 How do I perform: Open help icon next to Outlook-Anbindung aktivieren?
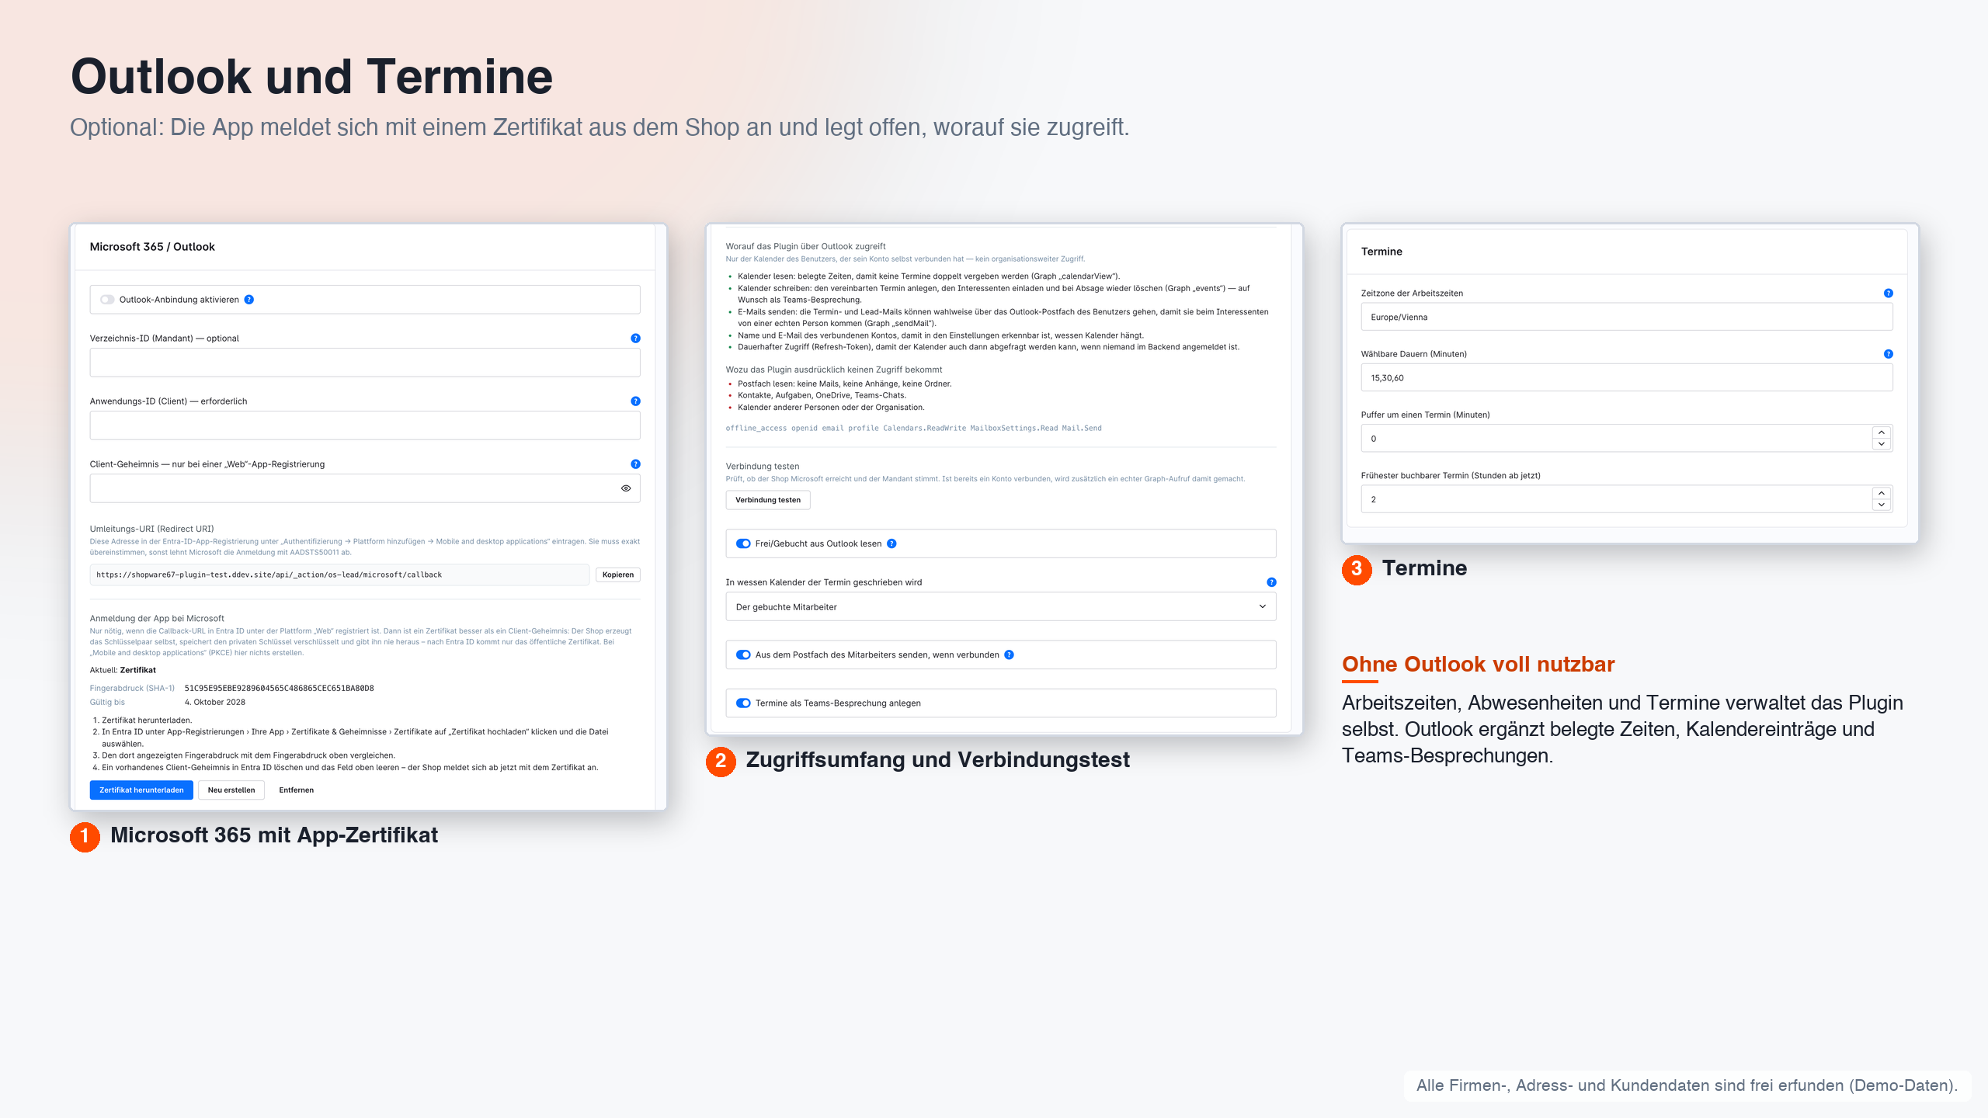point(249,300)
